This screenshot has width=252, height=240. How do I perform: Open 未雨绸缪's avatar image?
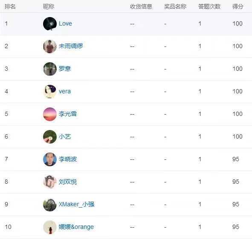point(50,46)
